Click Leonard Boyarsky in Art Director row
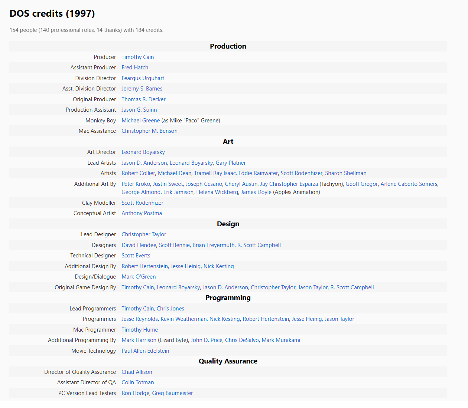Screen dimensions: 468x408 click(x=143, y=152)
